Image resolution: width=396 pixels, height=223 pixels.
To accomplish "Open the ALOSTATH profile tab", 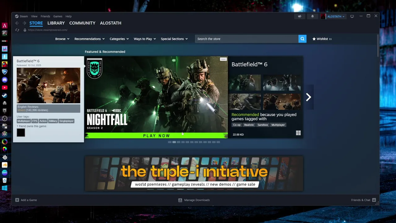I will [x=110, y=23].
